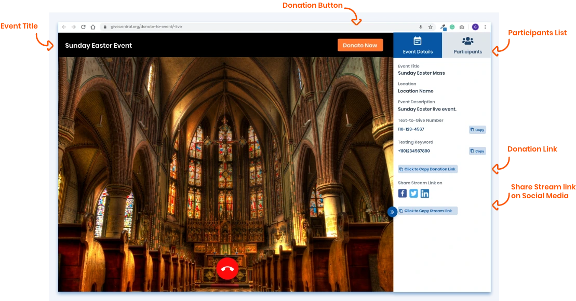Share stream link on LinkedIn
This screenshot has height=301, width=576.
(425, 193)
